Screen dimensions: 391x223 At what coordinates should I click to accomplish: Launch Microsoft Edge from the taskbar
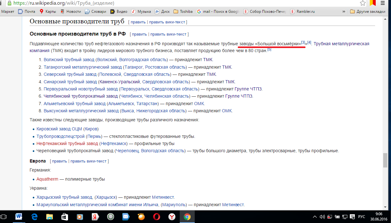pos(34,216)
